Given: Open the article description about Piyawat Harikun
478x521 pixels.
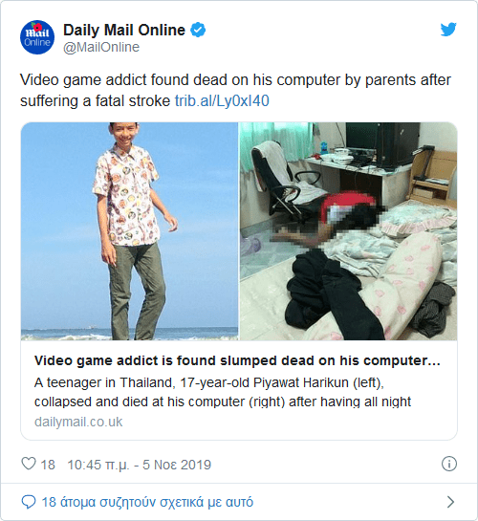Looking at the screenshot, I should pos(223,392).
